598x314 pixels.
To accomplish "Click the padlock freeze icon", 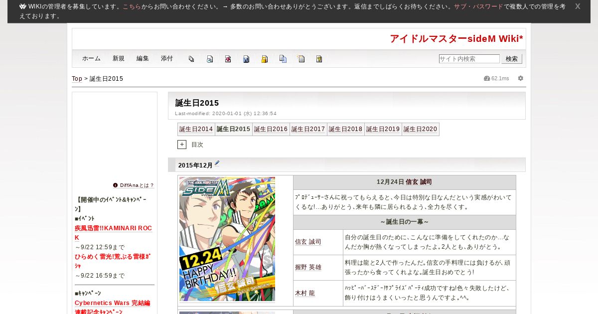I will (x=265, y=59).
